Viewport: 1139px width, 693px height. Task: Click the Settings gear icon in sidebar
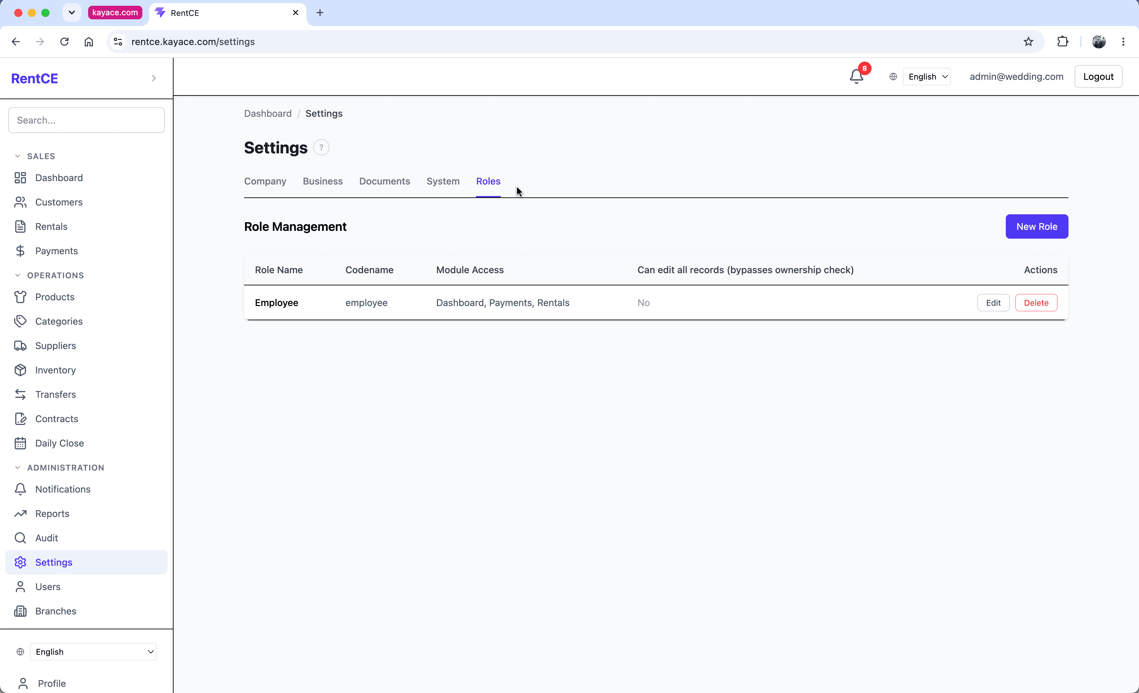20,562
